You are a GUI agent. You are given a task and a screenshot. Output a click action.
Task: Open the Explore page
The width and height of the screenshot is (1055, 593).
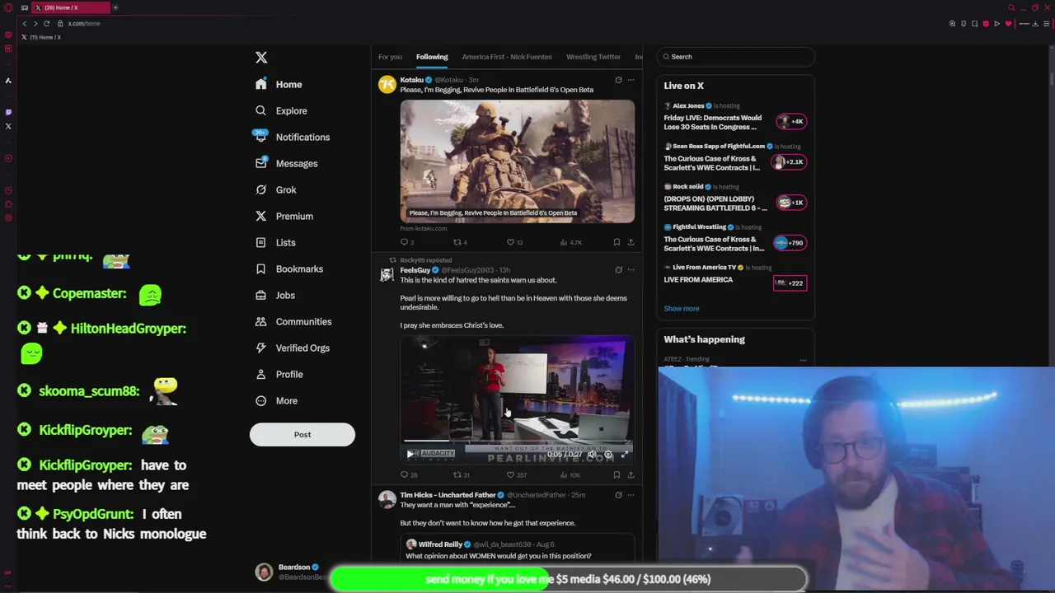pyautogui.click(x=281, y=110)
